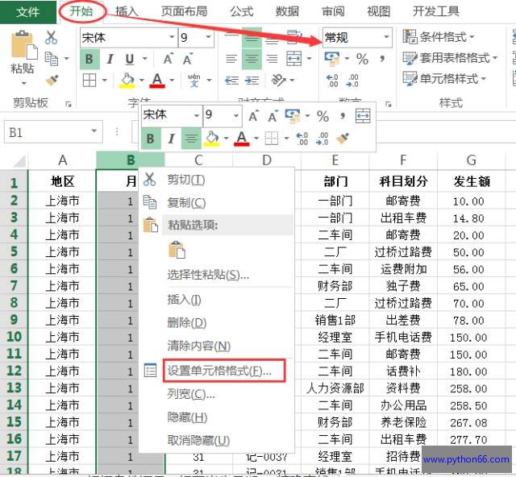
Task: Click the yellow fill color swatch in ribbon
Action: [127, 80]
